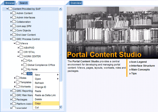Switch to the Search tab

click(x=24, y=3)
